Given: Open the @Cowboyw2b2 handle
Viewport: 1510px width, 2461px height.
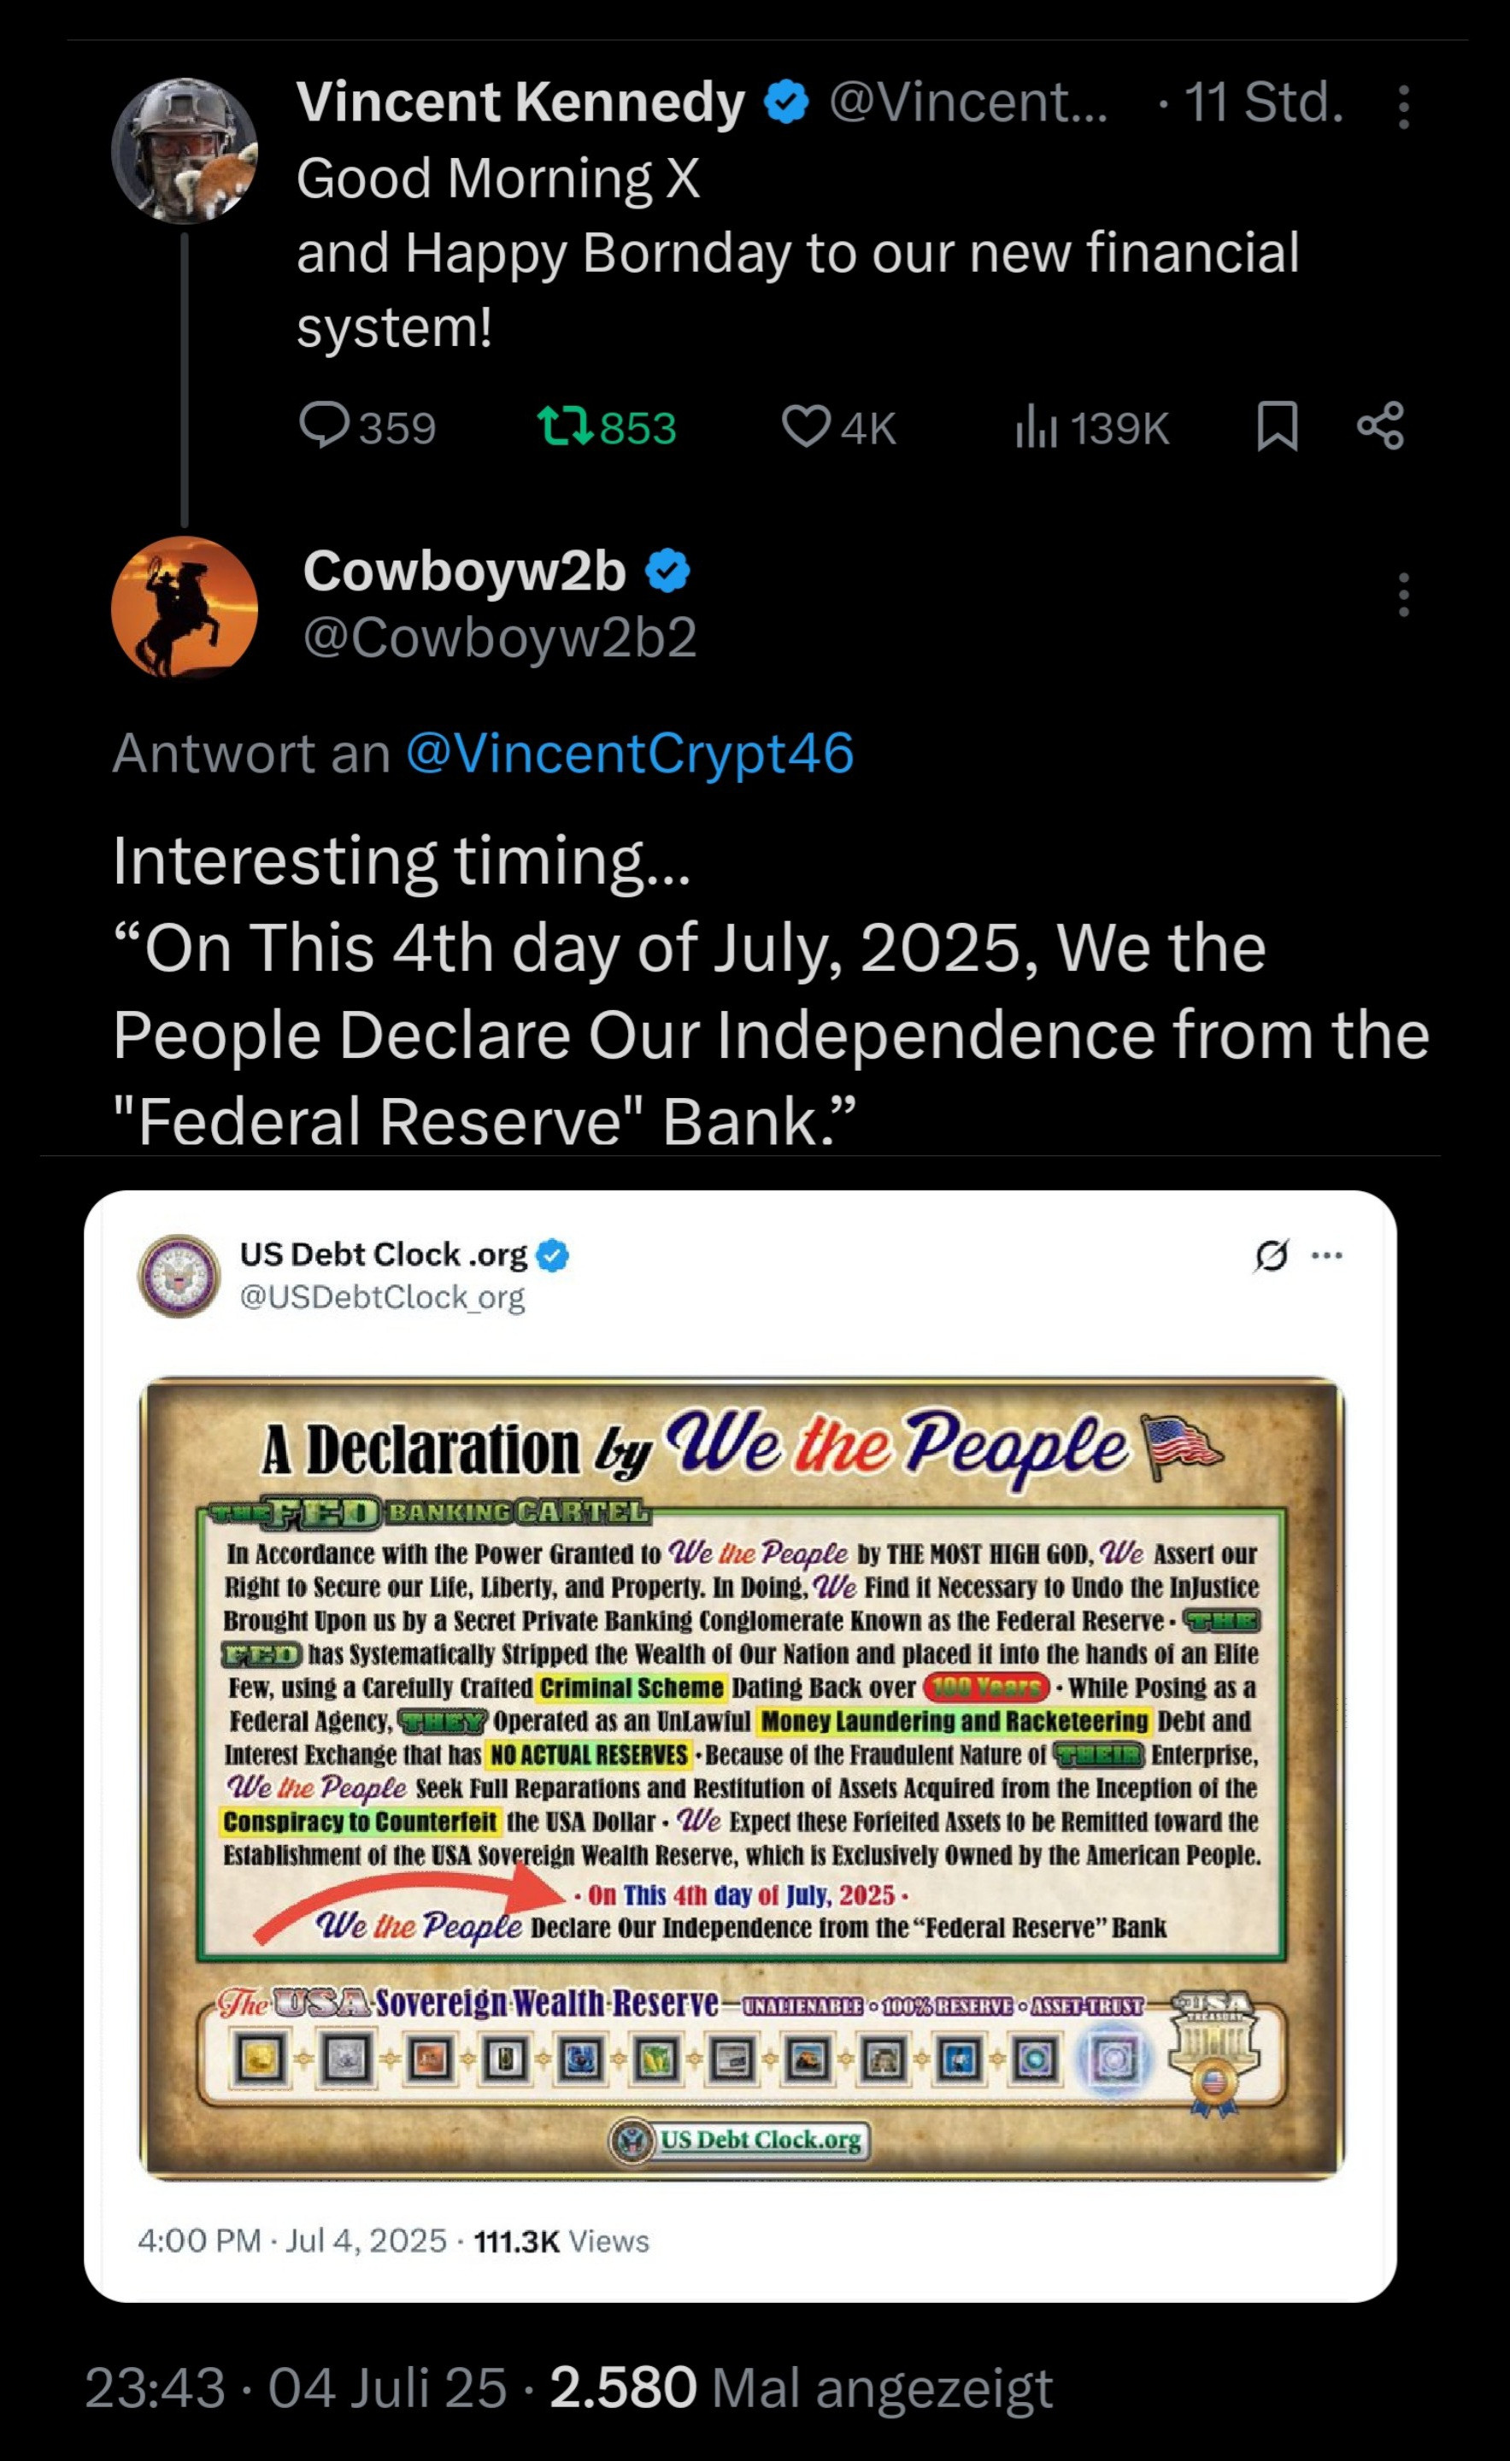Looking at the screenshot, I should (x=499, y=637).
